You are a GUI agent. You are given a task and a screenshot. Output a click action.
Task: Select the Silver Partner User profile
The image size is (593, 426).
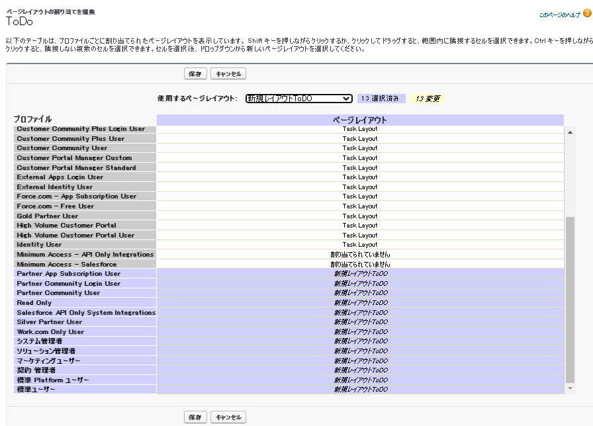pos(85,321)
